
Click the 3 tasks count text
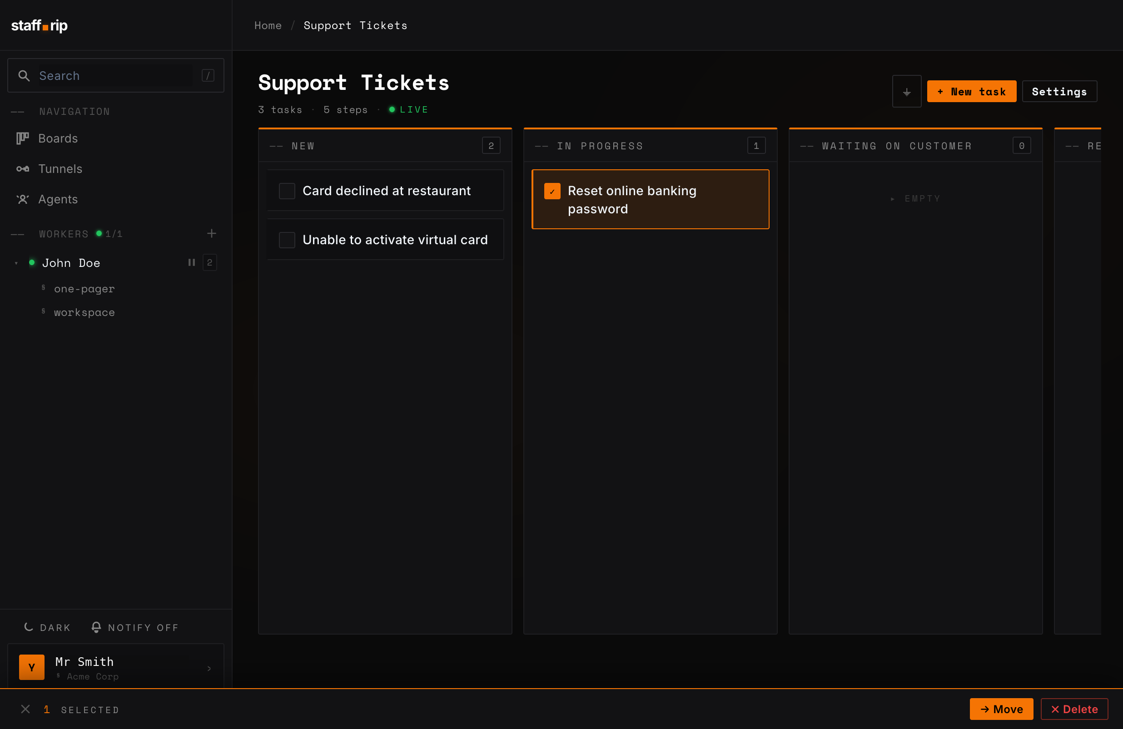click(280, 109)
